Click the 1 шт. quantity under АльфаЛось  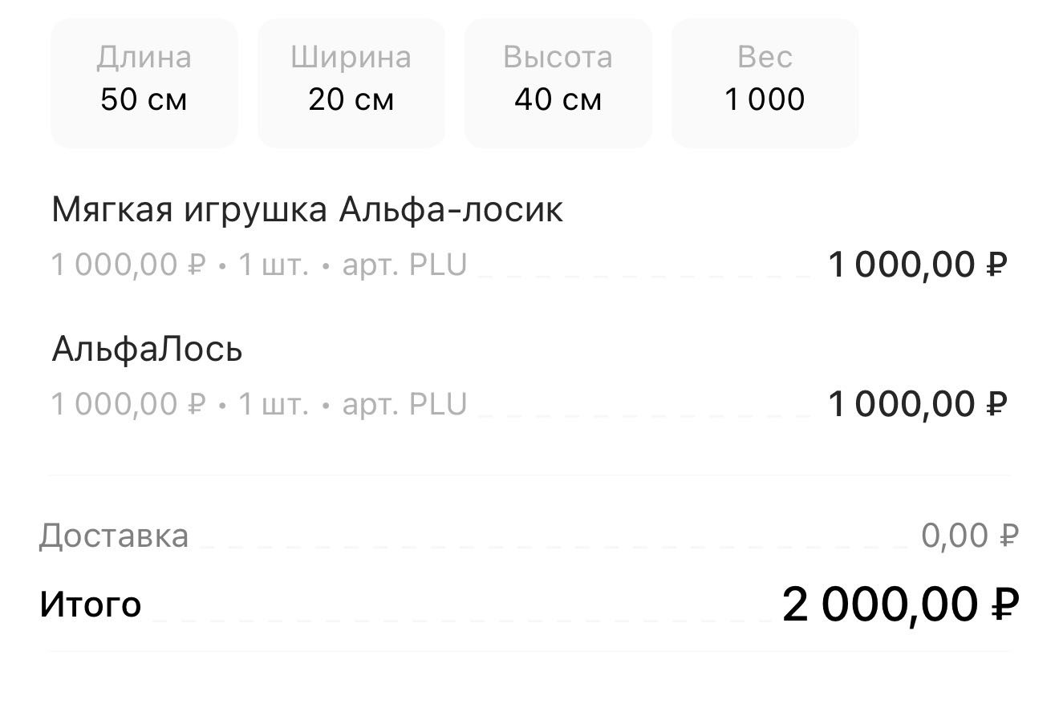(274, 404)
